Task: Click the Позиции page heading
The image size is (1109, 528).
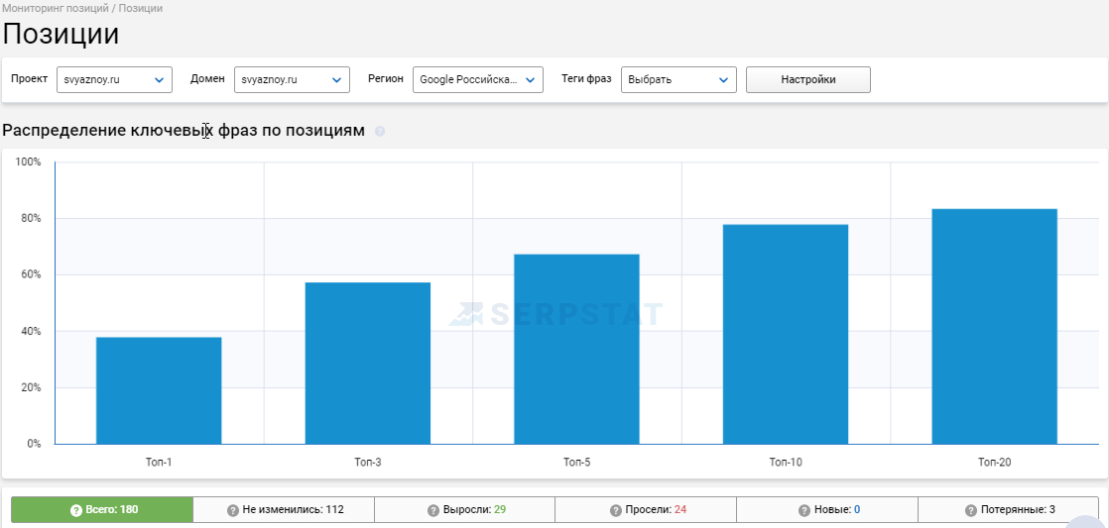Action: coord(61,35)
